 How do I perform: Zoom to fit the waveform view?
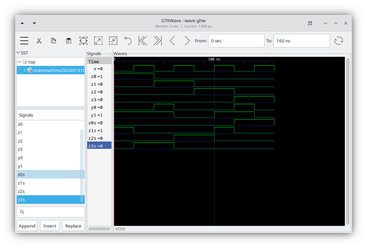83,40
